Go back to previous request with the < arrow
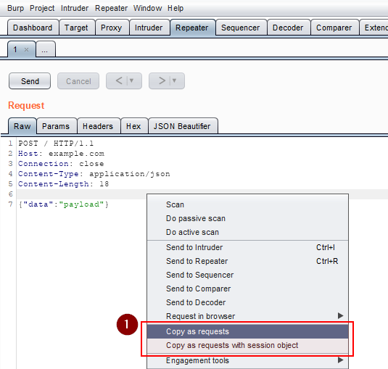Viewport: 388px width, 369px height. [x=119, y=80]
